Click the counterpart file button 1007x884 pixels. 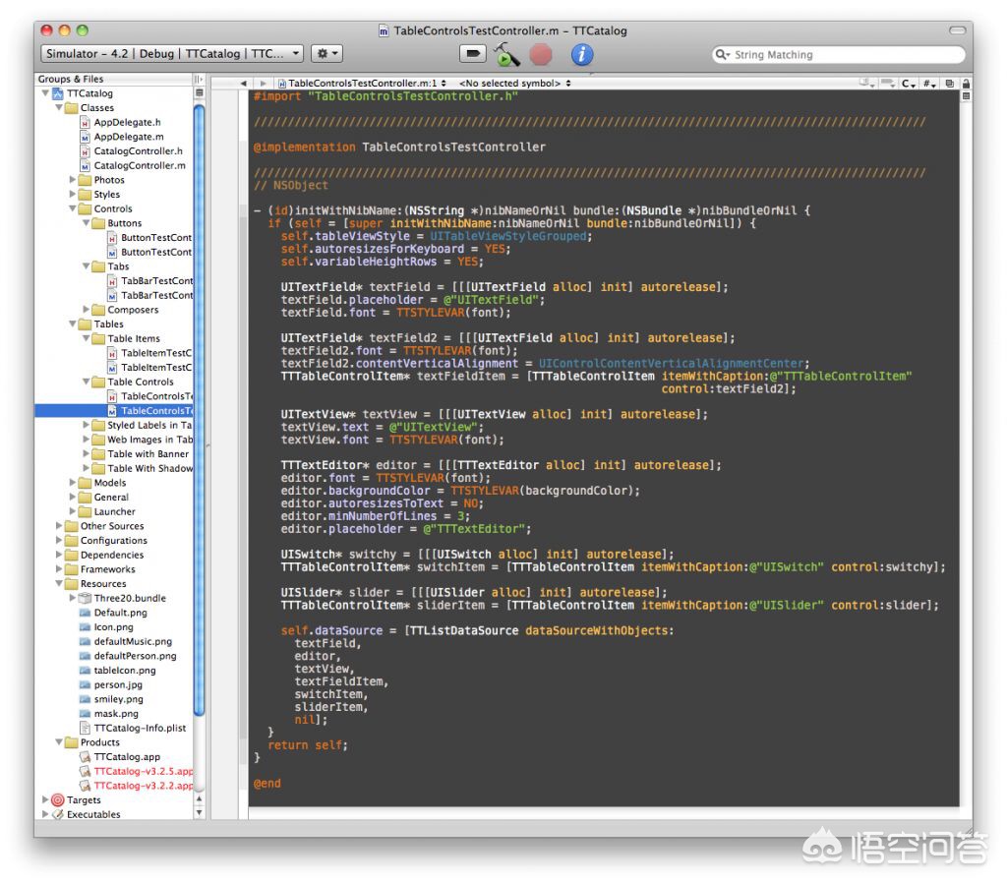[x=949, y=84]
